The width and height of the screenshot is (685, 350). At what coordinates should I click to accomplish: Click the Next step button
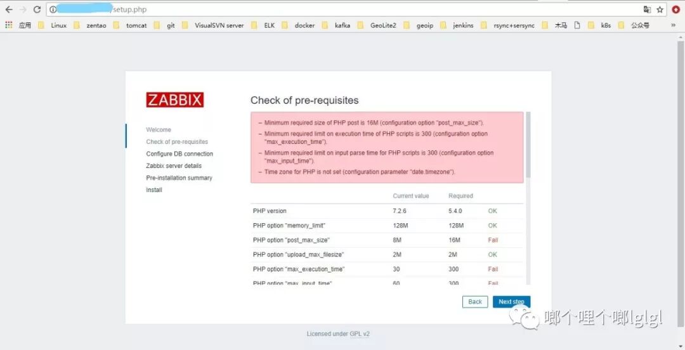pyautogui.click(x=512, y=302)
